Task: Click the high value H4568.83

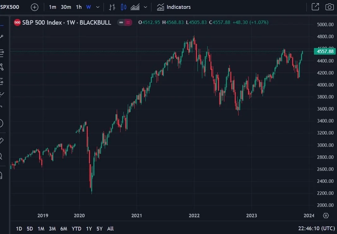Action: click(x=173, y=22)
